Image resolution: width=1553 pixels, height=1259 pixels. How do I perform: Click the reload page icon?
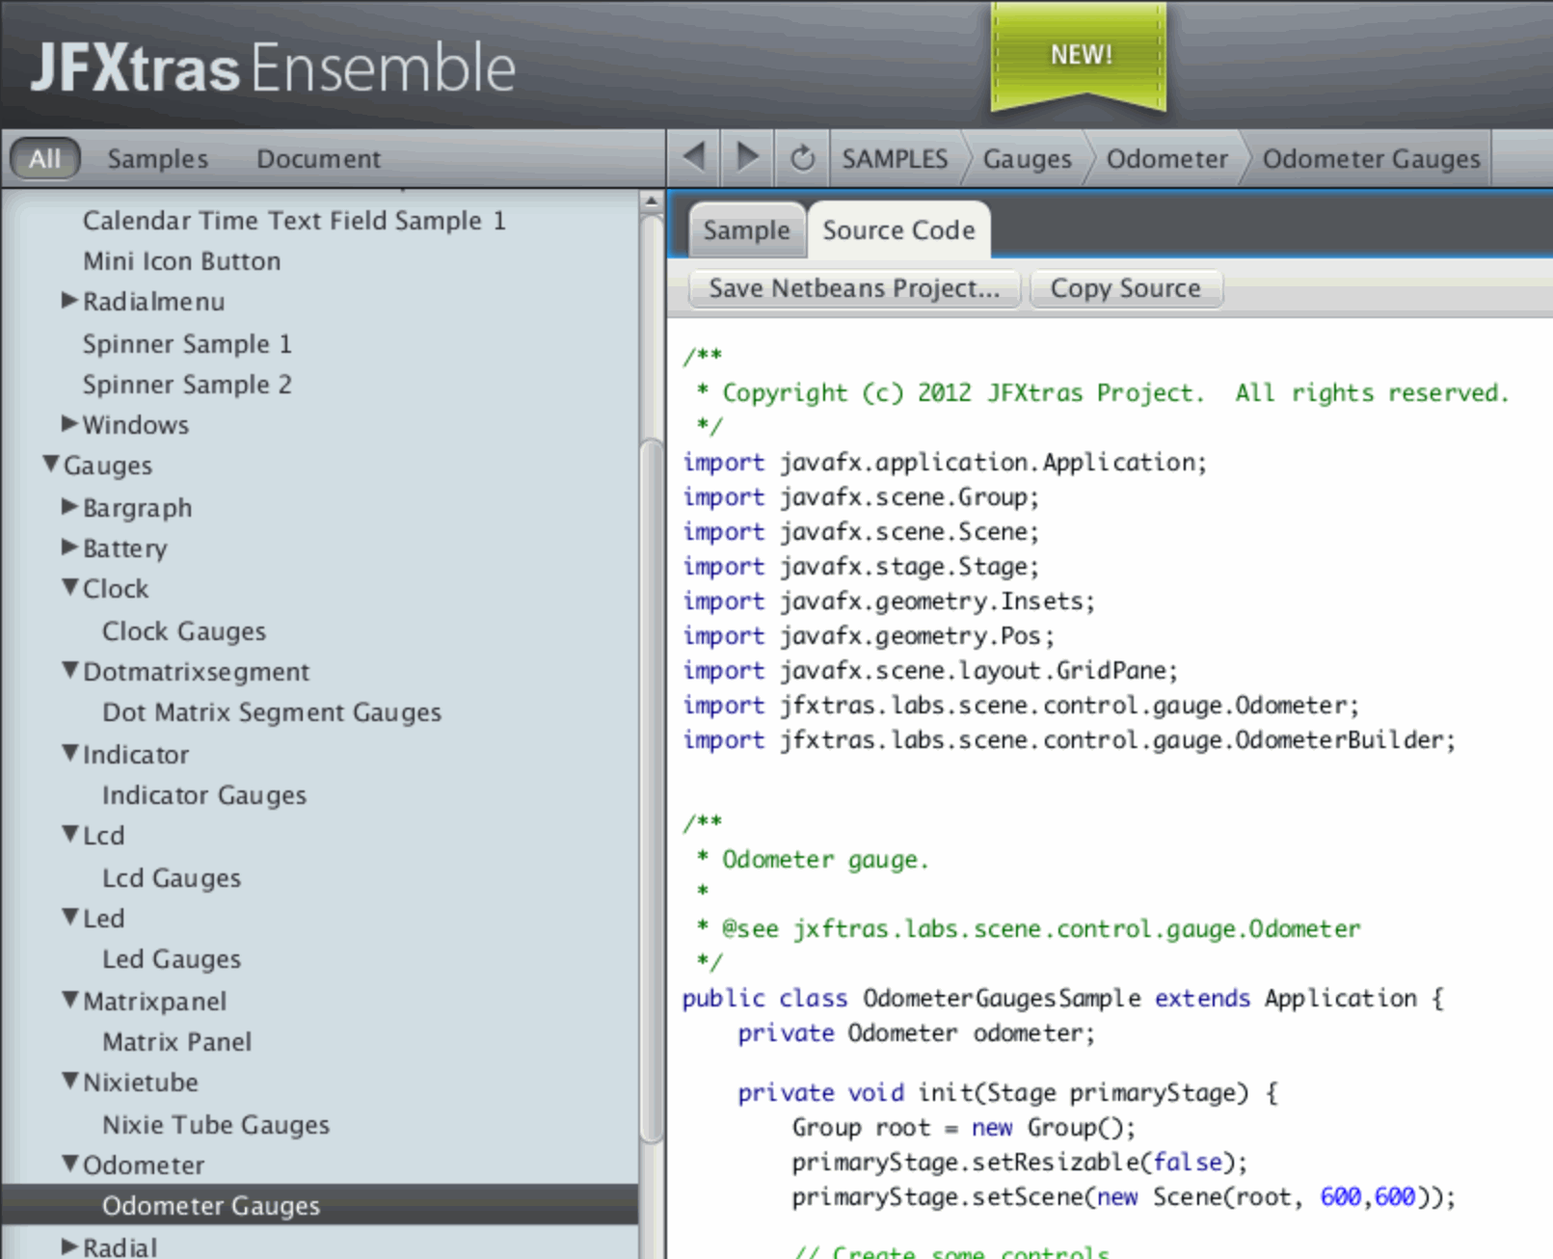click(x=802, y=158)
